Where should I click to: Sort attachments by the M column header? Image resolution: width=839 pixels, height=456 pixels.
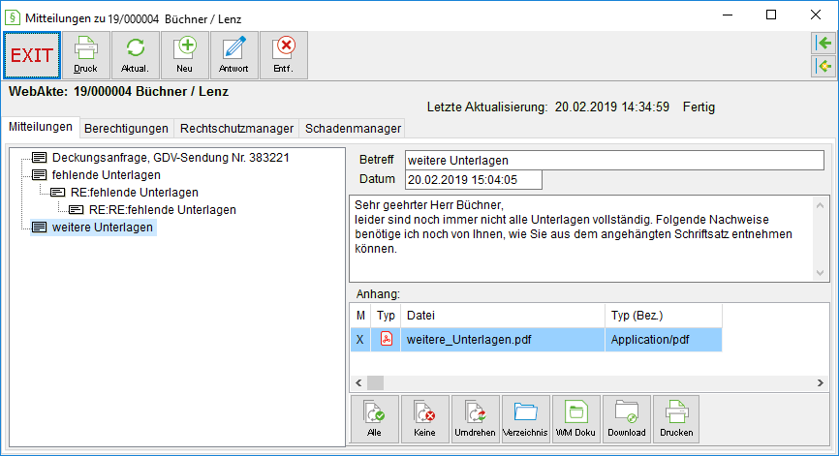[x=360, y=316]
